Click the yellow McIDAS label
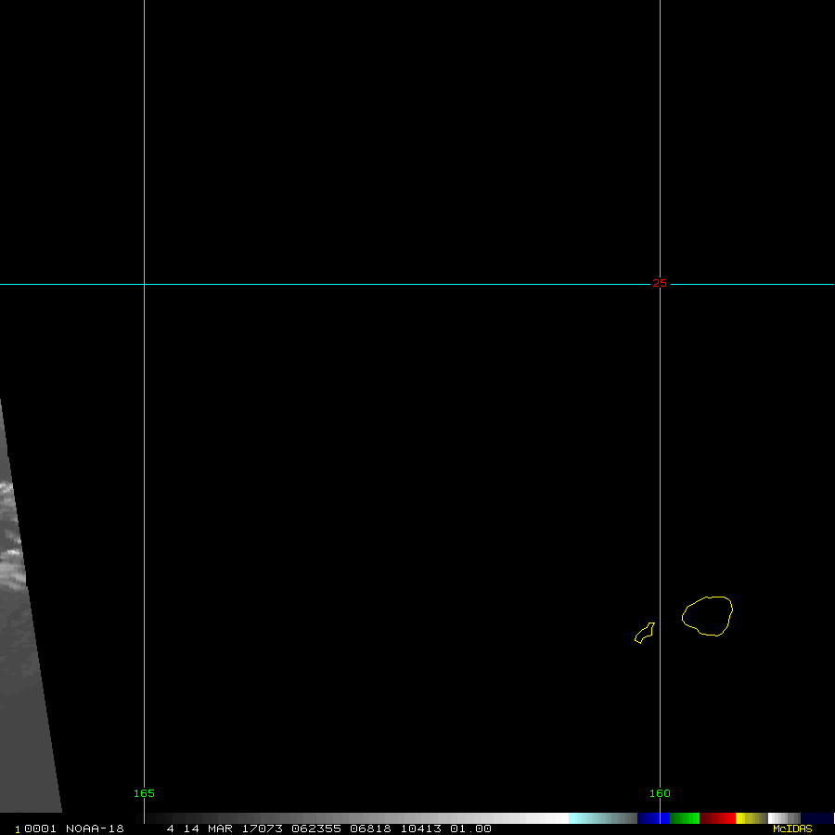835x835 pixels. [792, 829]
